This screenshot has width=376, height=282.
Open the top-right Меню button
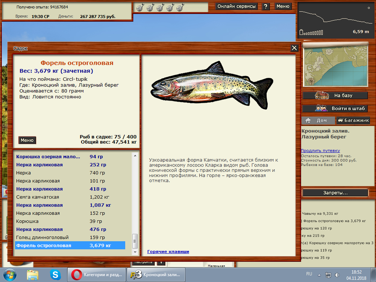283,6
